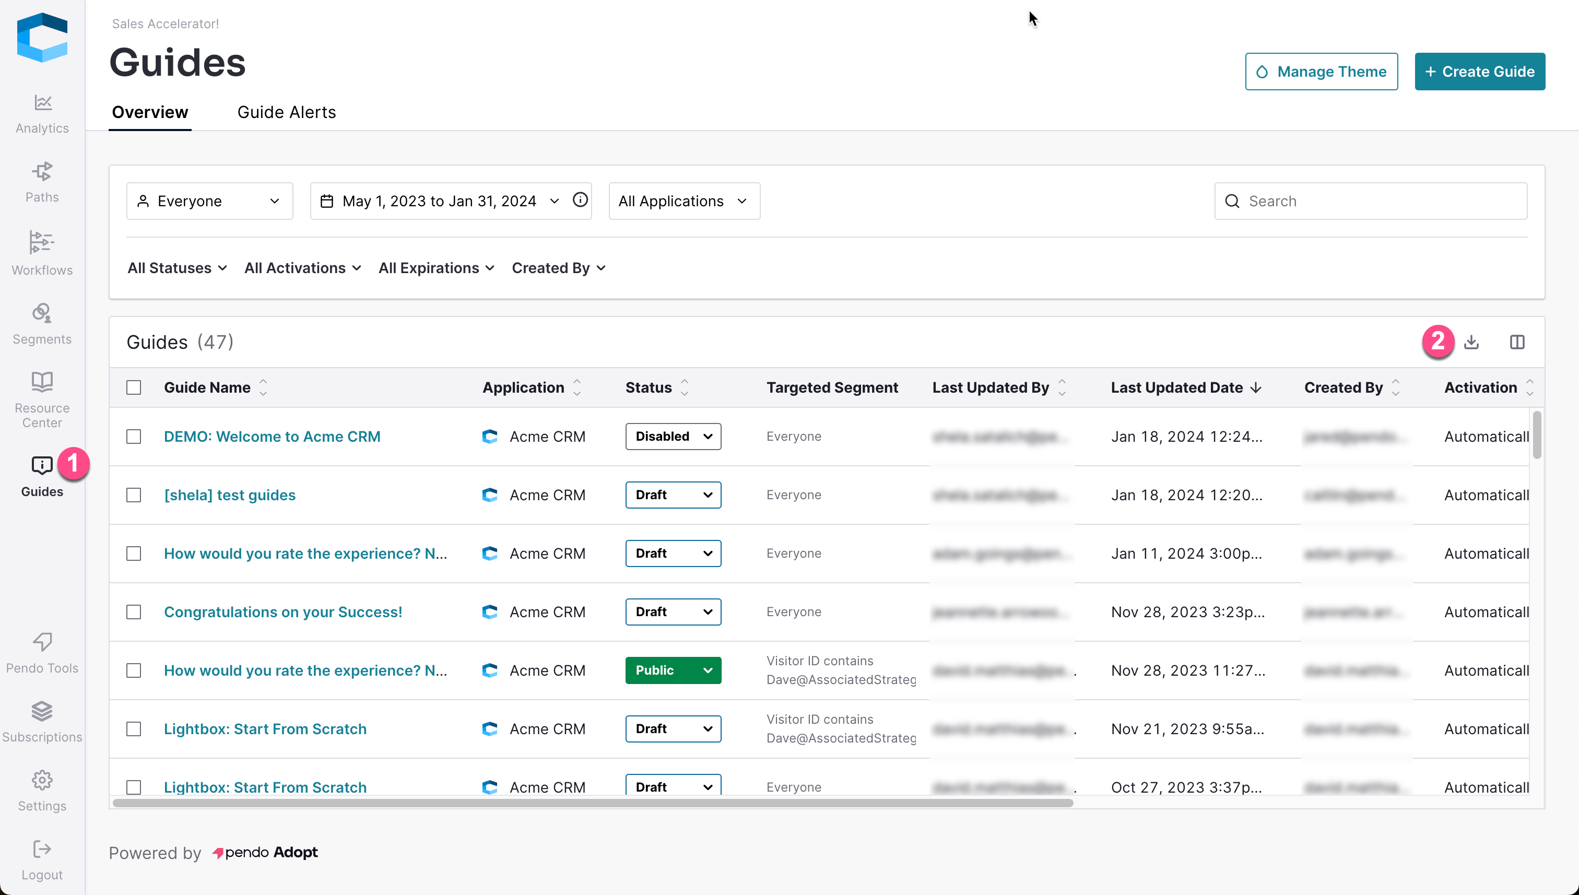The image size is (1579, 895).
Task: Open the Congratulations on your Success! guide
Action: click(282, 611)
